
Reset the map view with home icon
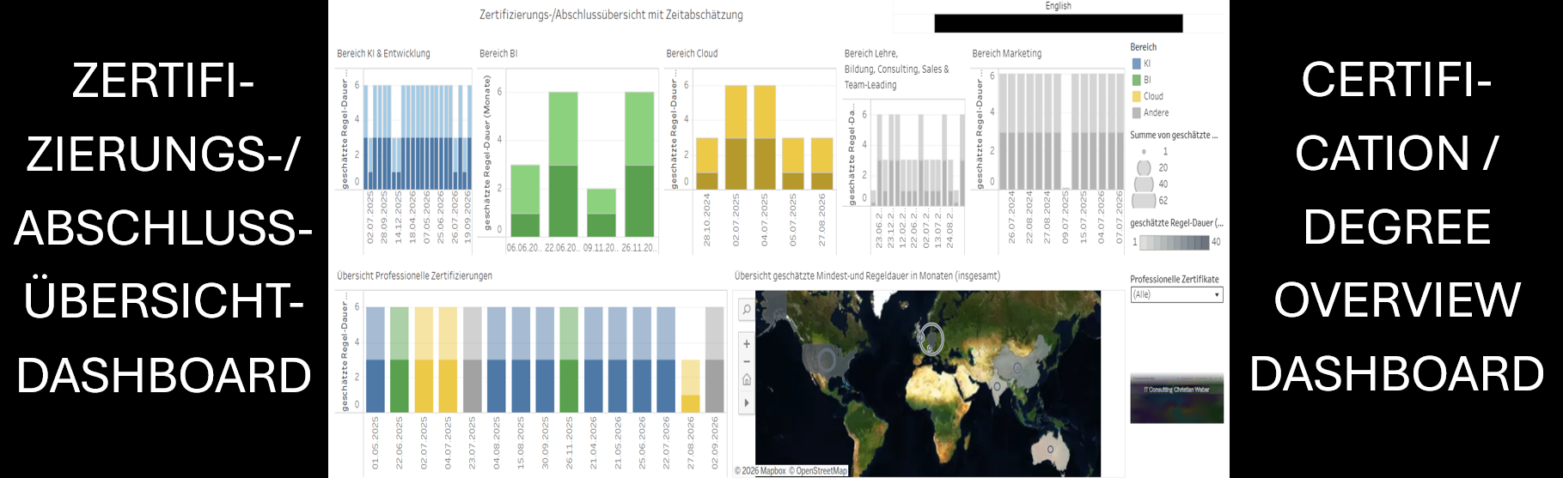point(746,379)
